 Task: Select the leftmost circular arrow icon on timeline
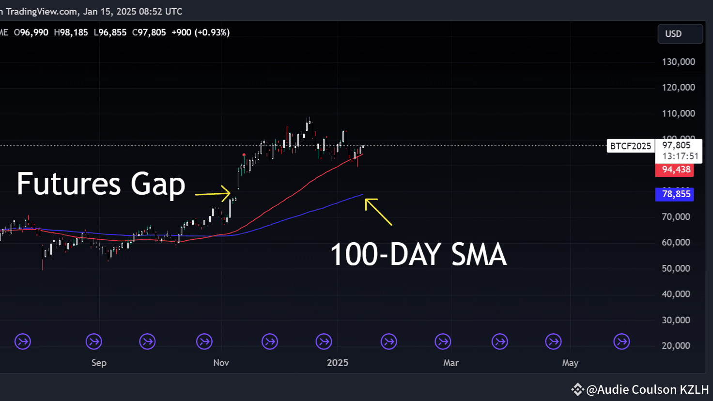(x=22, y=341)
